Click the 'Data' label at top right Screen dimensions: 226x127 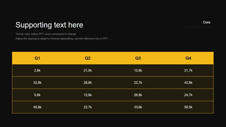point(207,22)
